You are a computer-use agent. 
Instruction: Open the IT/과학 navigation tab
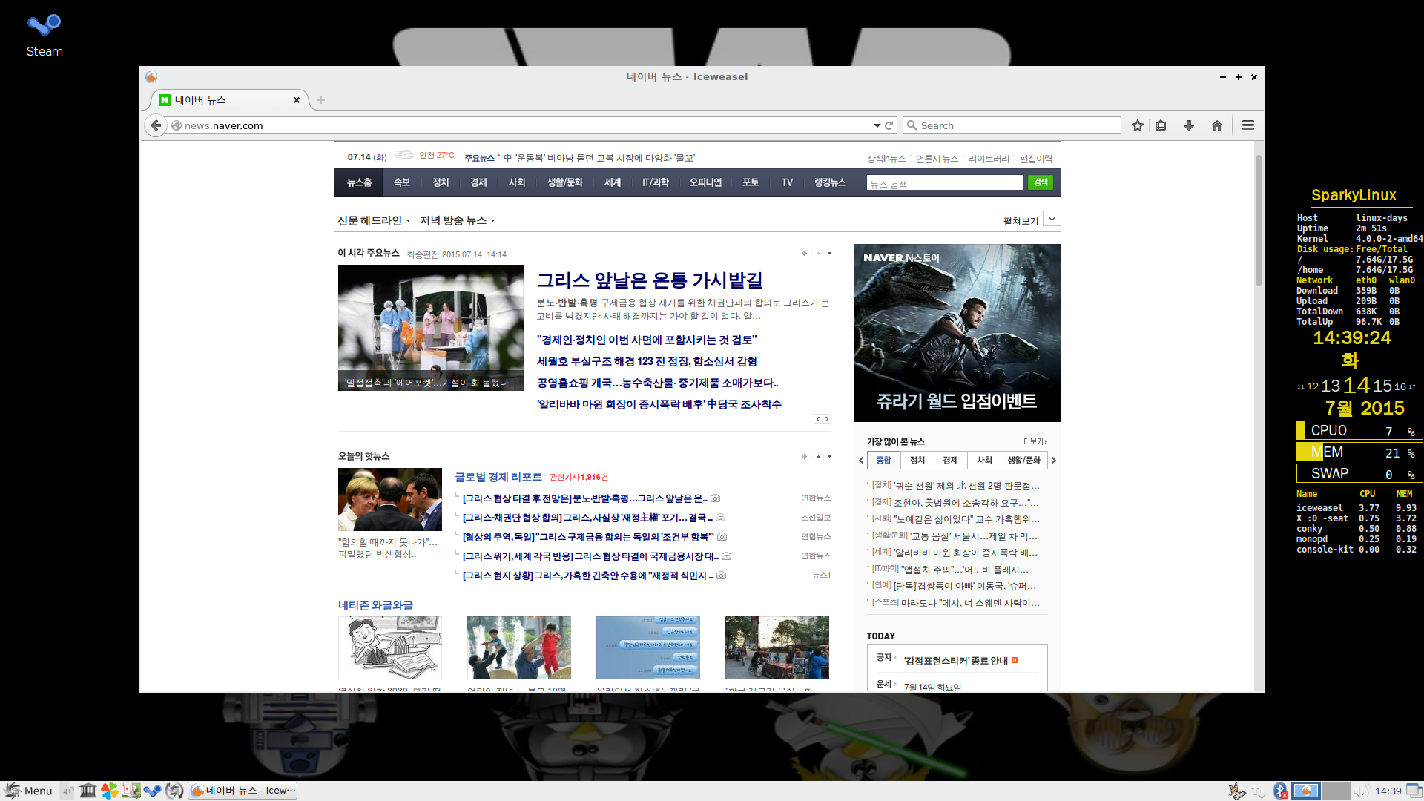click(x=656, y=182)
